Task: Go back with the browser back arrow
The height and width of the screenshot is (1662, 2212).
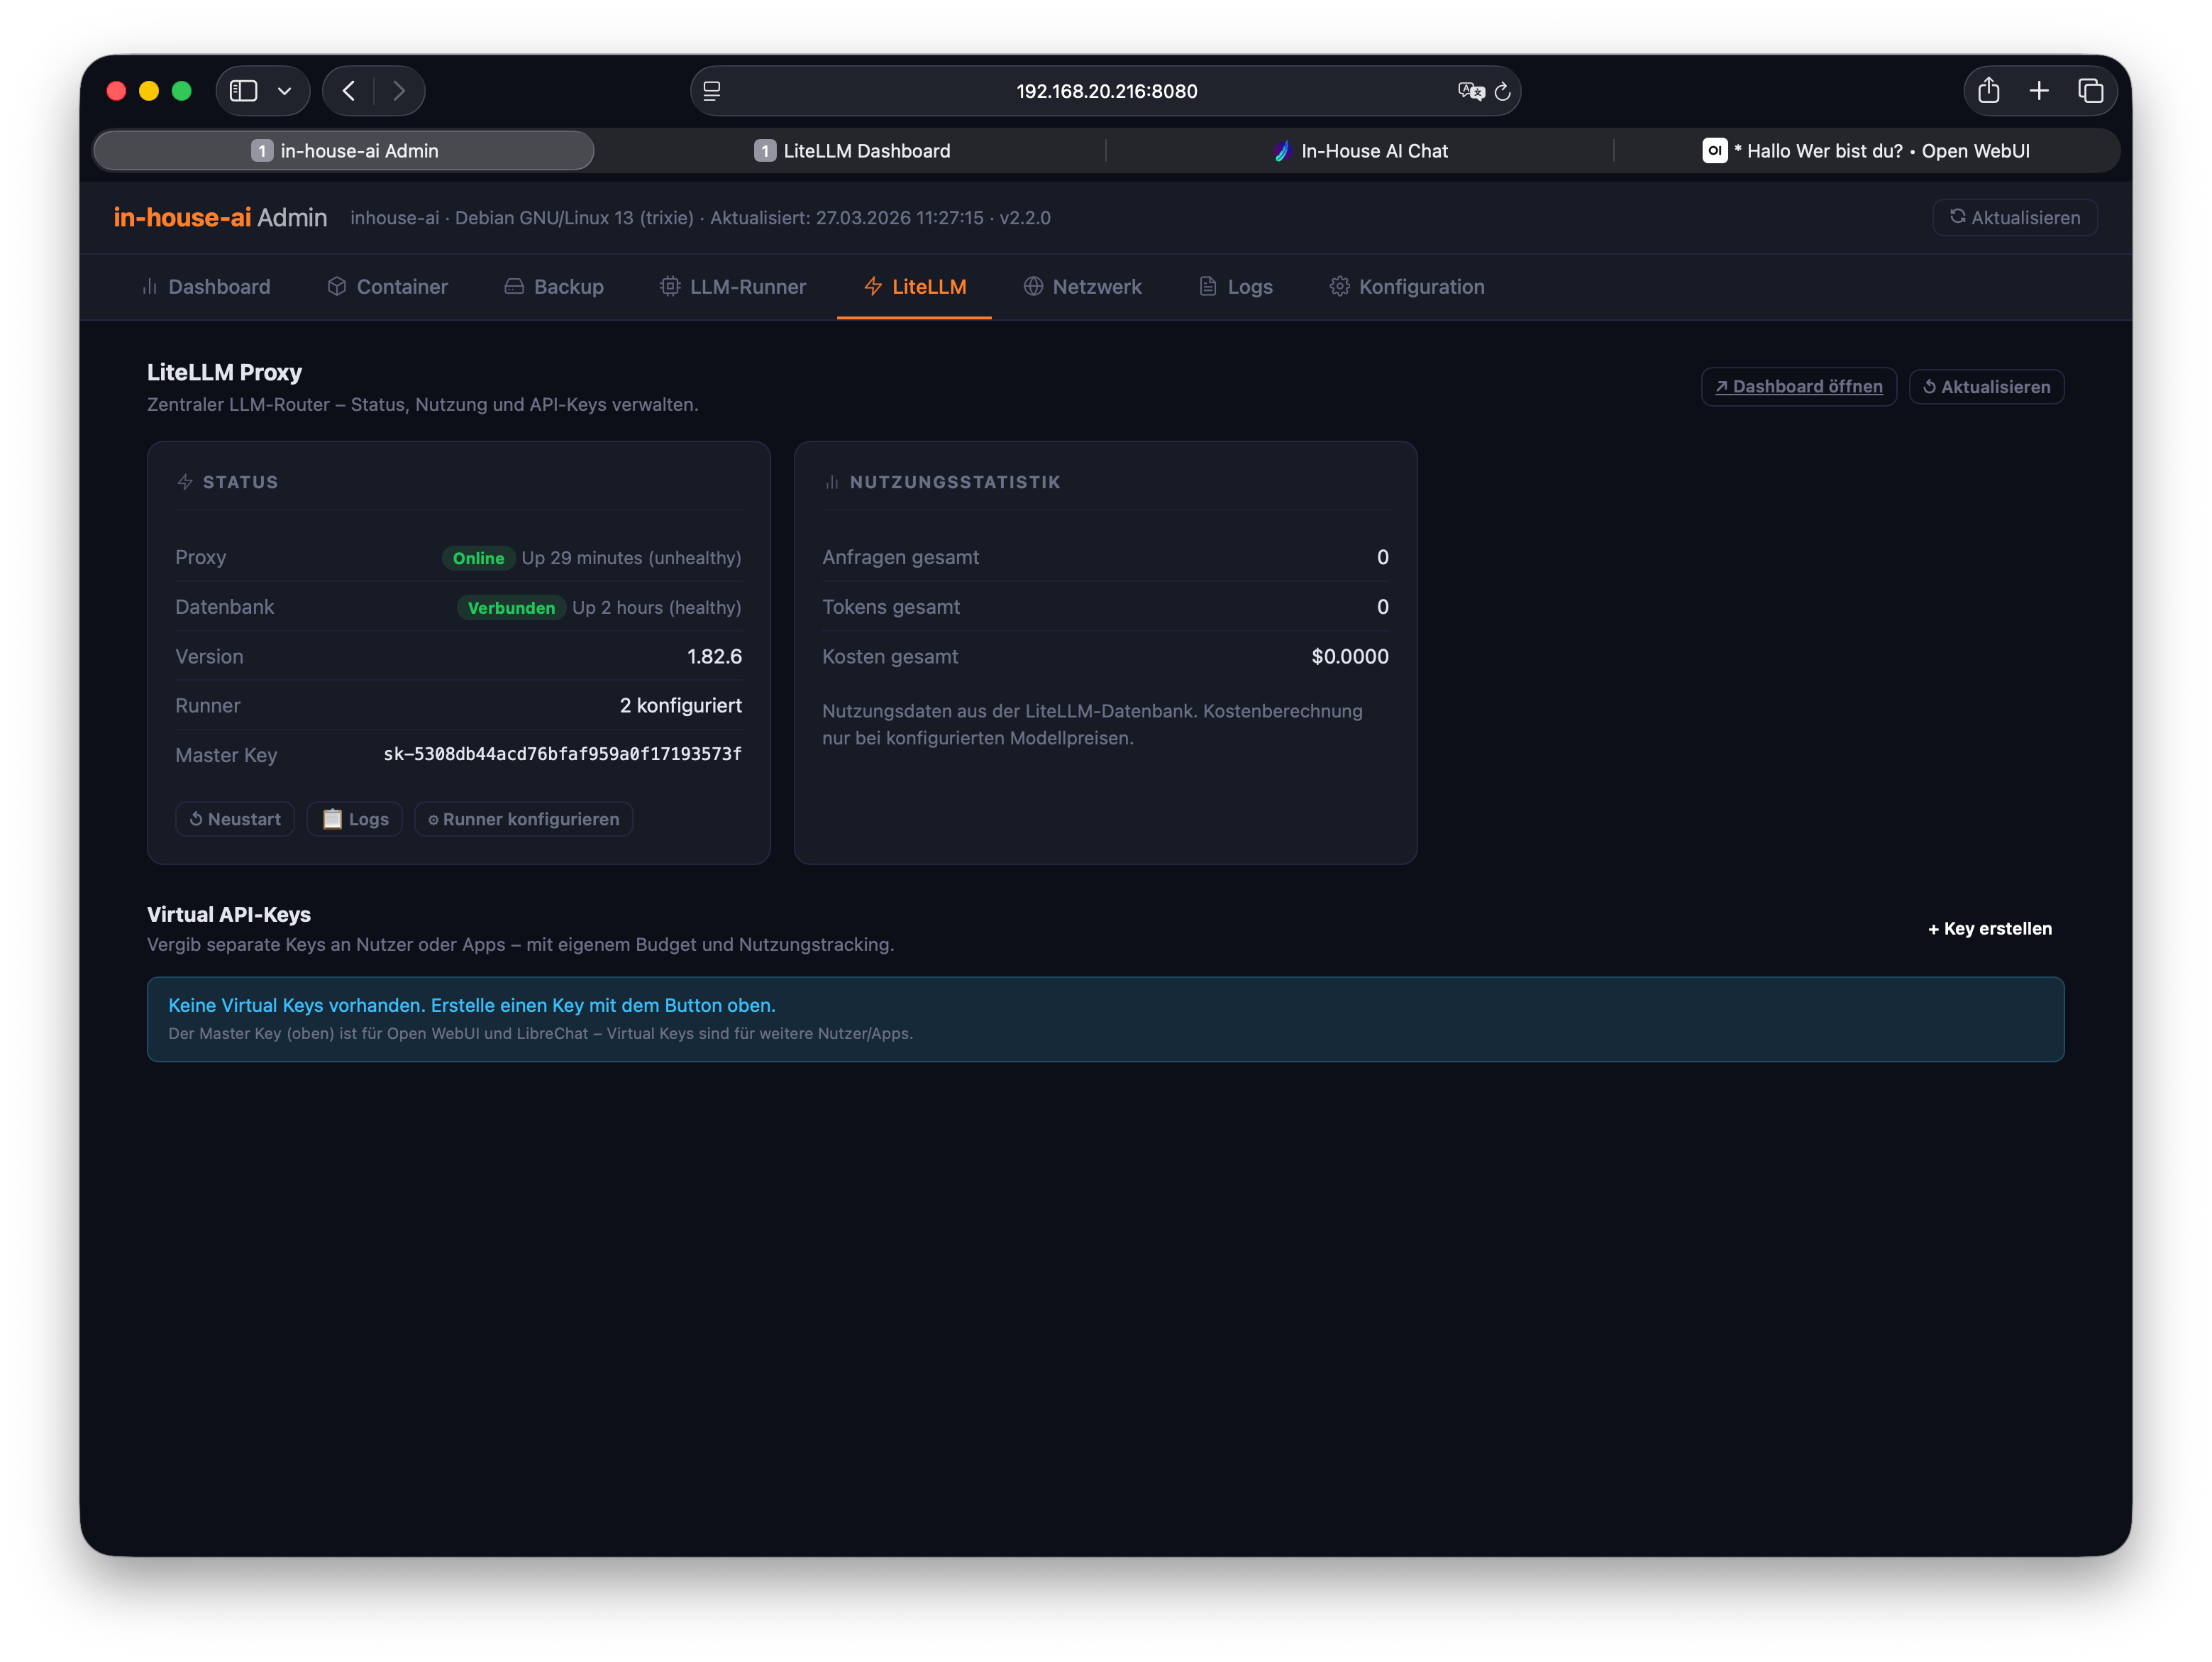Action: coord(349,91)
